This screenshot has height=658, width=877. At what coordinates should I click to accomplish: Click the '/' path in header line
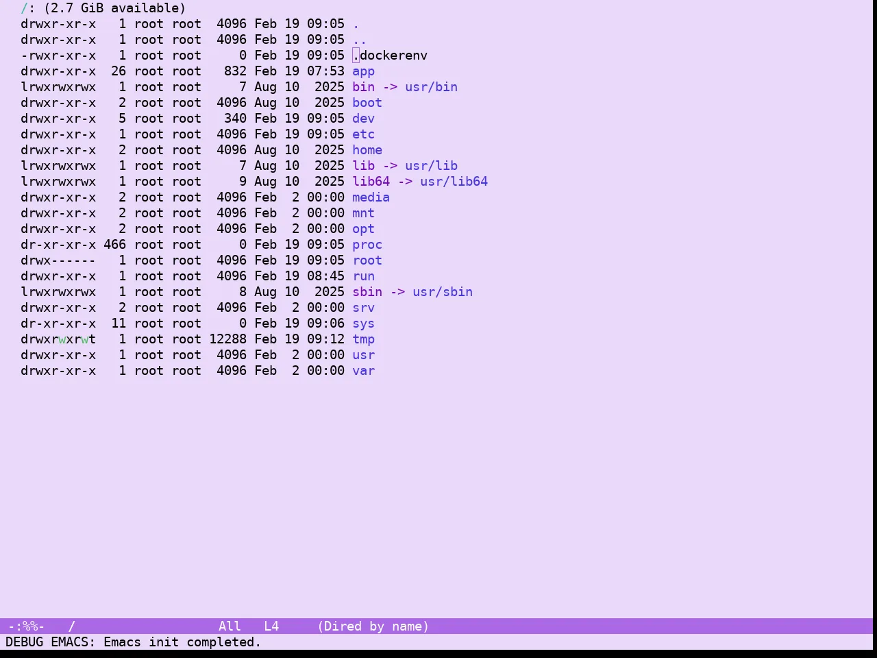click(24, 8)
